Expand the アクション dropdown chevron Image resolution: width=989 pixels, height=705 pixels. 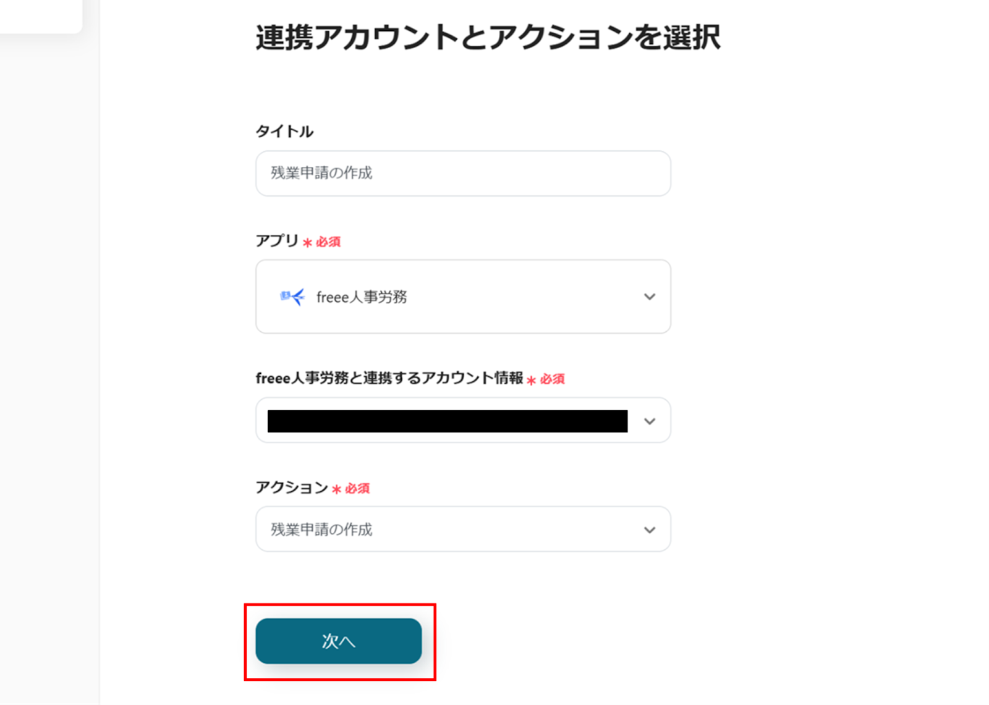click(649, 530)
